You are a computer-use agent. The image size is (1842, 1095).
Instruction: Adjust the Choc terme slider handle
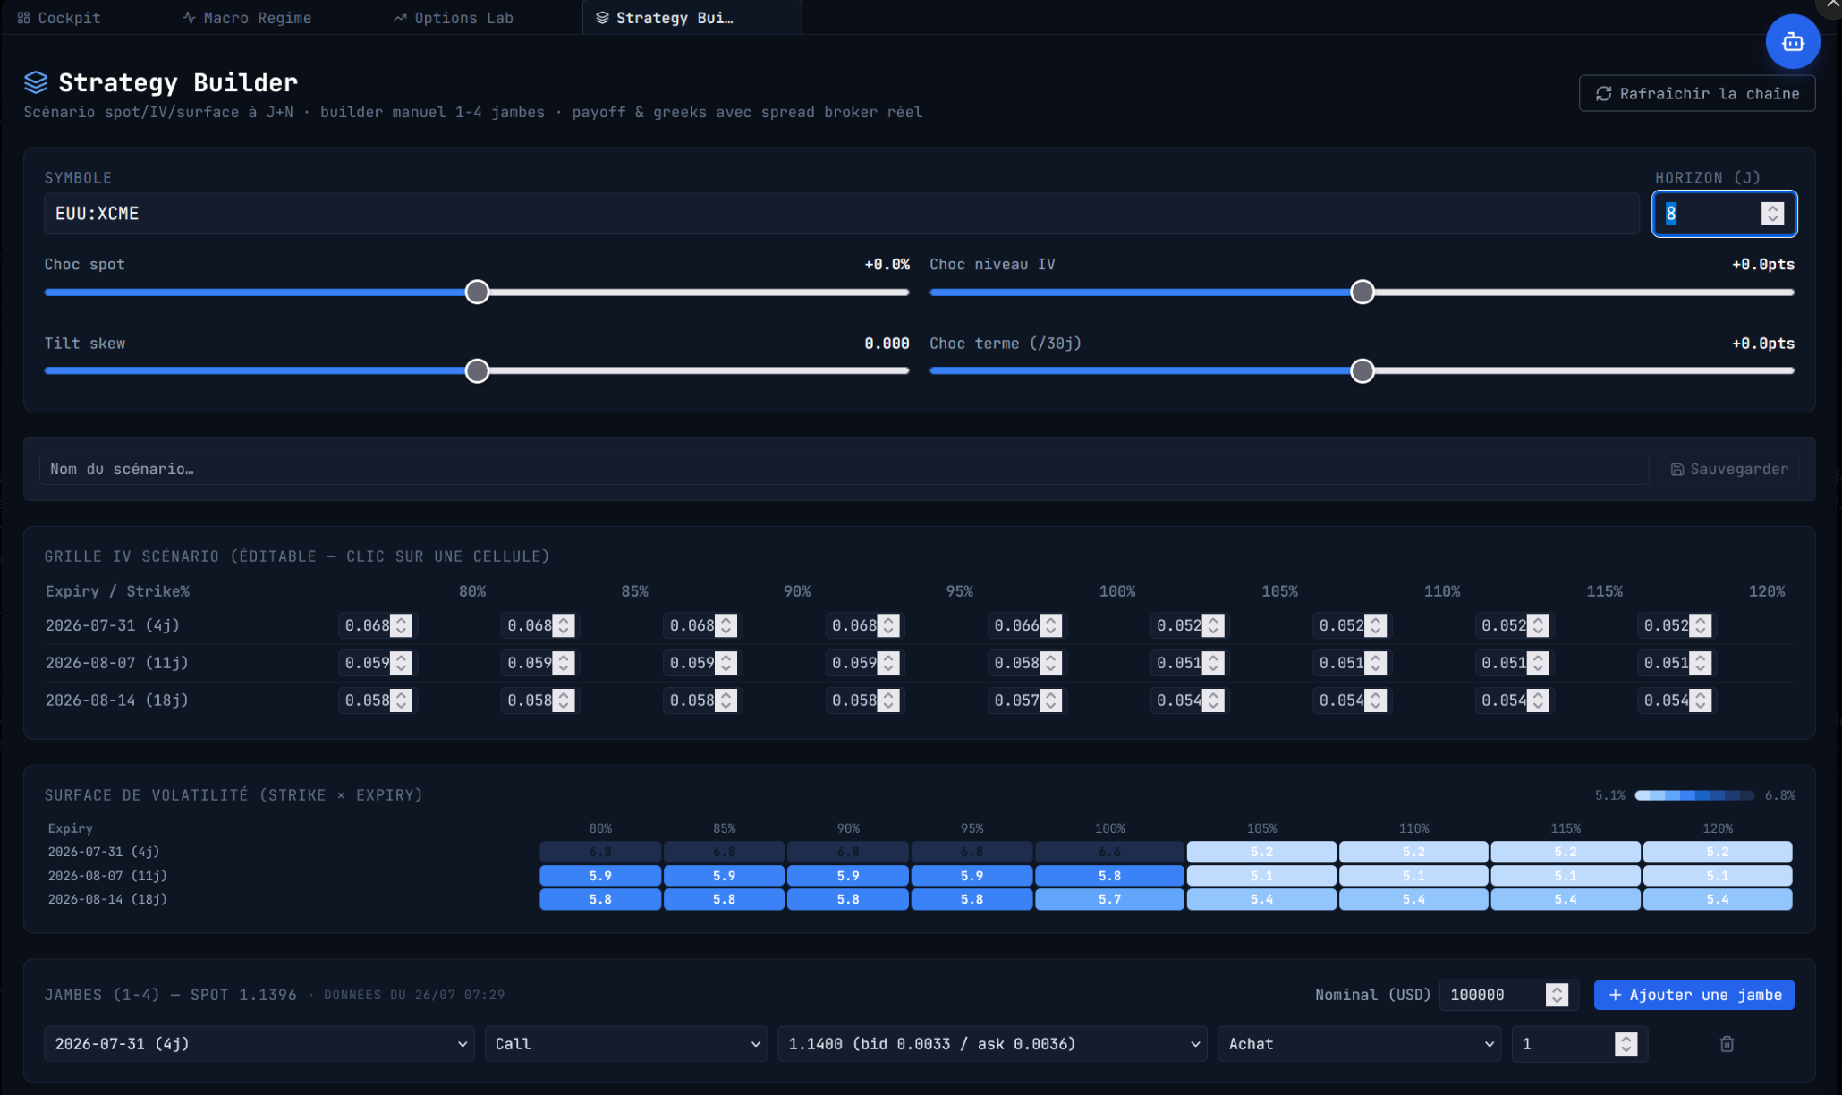pos(1362,370)
